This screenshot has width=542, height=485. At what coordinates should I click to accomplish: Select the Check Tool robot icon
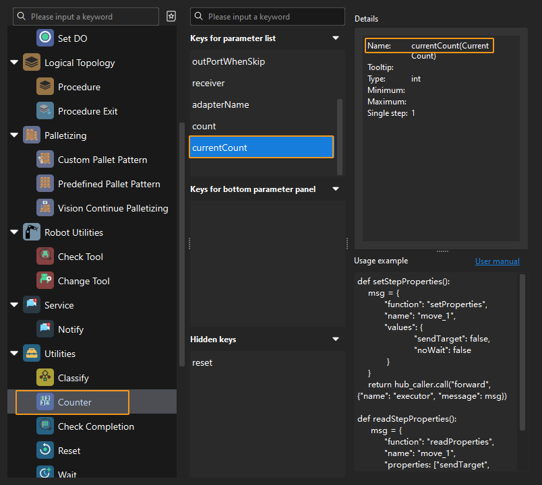point(45,257)
